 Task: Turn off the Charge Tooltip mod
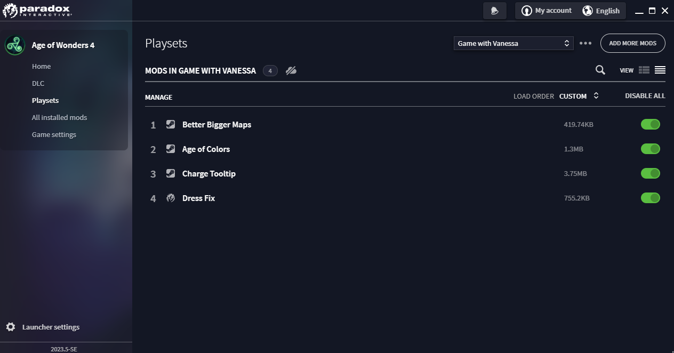coord(650,173)
